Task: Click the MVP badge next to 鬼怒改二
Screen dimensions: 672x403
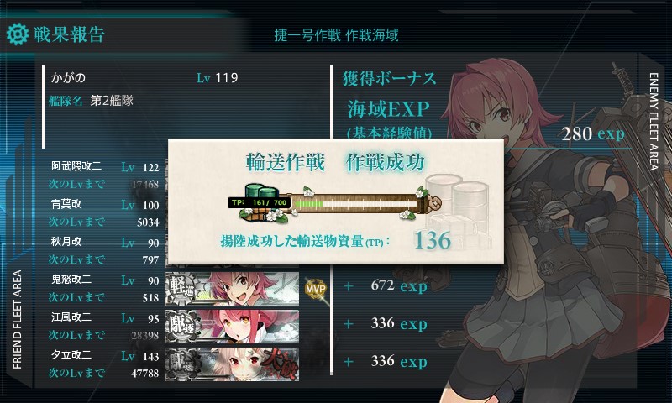Action: pyautogui.click(x=316, y=289)
